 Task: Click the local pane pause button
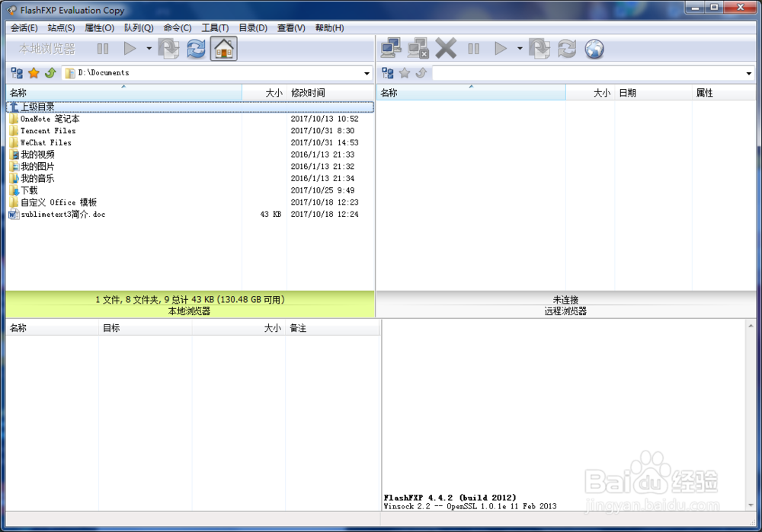point(103,49)
